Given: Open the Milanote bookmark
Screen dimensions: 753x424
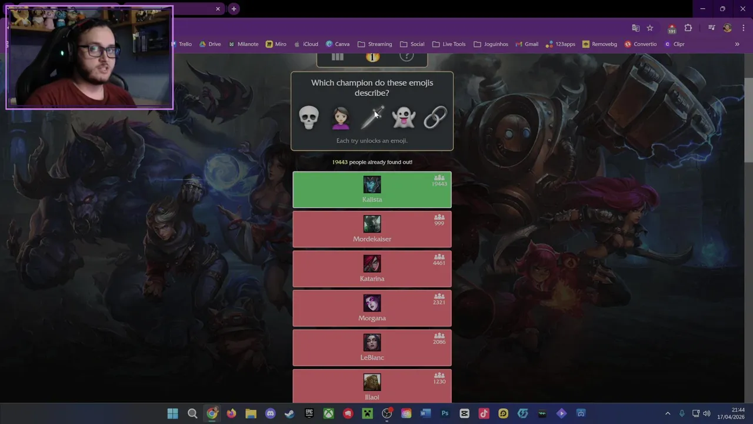Looking at the screenshot, I should click(x=243, y=44).
